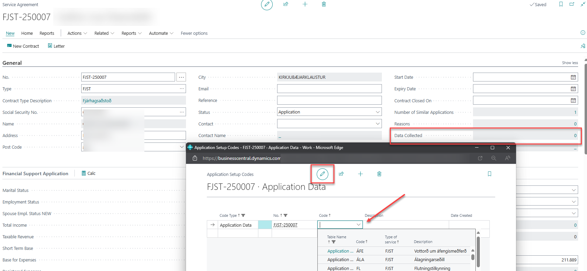Click the edit pencil icon in Application Data popup
This screenshot has width=587, height=271.
pos(322,174)
